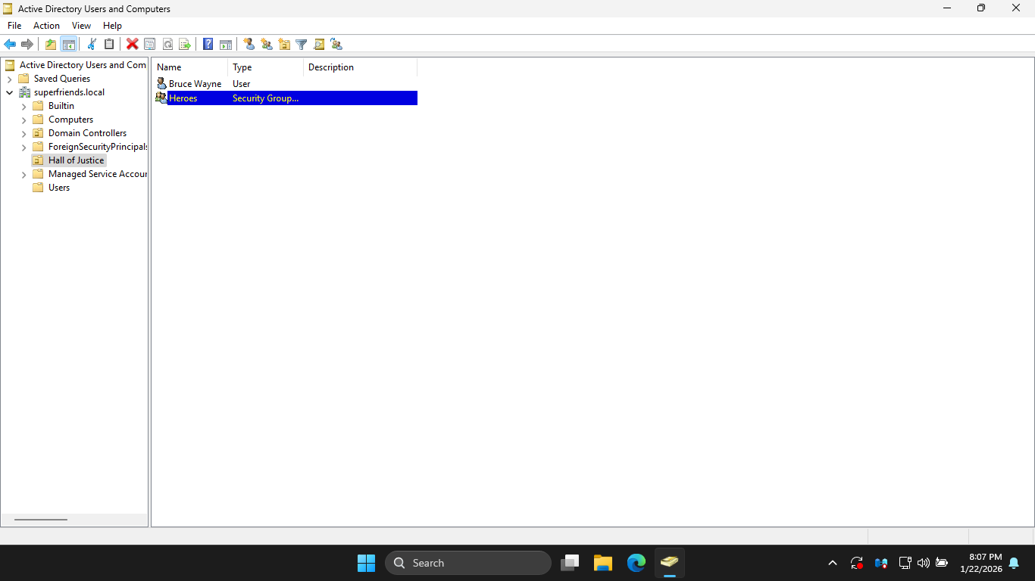Create a new user with toolbar icon
The width and height of the screenshot is (1035, 581).
pyautogui.click(x=249, y=45)
